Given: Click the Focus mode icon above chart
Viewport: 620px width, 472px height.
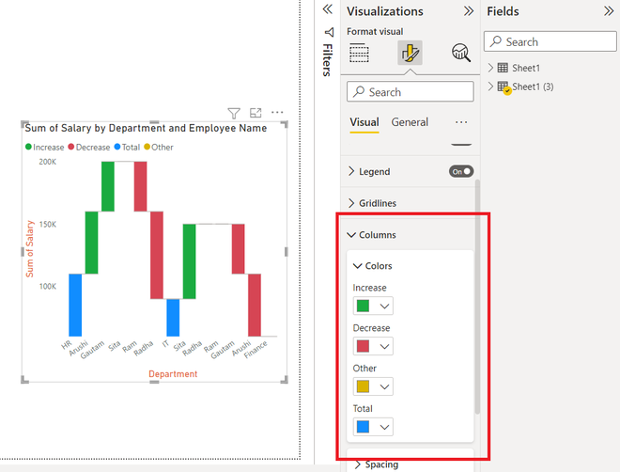Looking at the screenshot, I should pyautogui.click(x=256, y=113).
